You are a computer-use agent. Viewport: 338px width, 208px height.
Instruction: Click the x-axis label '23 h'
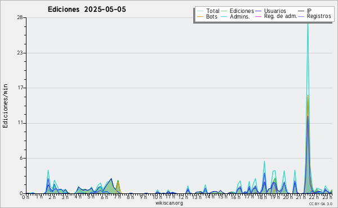pyautogui.click(x=327, y=197)
